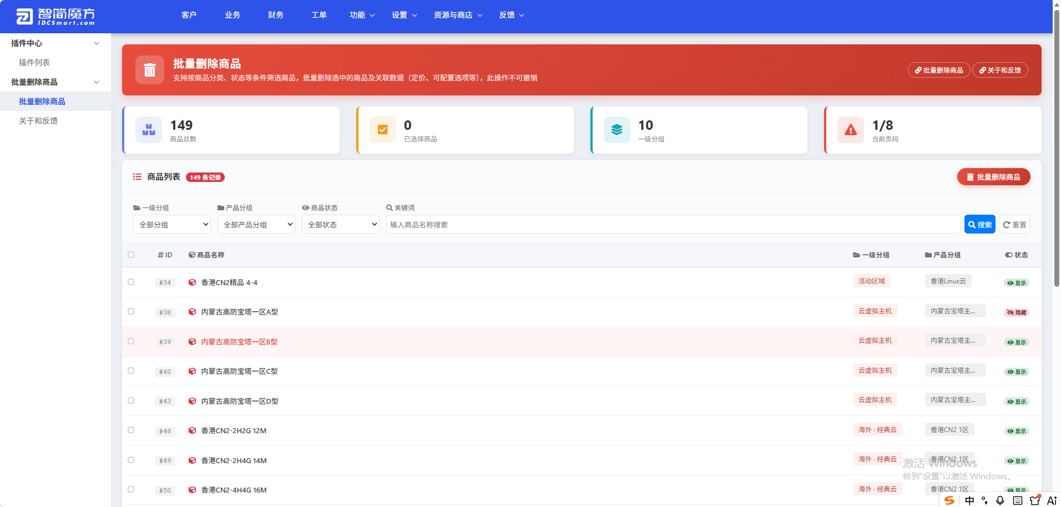
Task: Check the box for product #49
Action: coord(131,460)
